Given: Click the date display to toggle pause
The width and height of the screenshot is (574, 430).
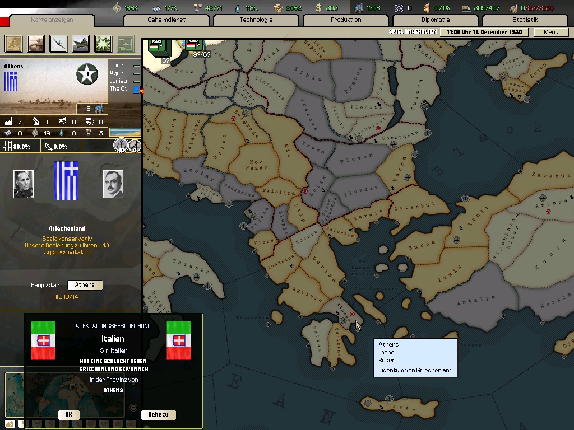Looking at the screenshot, I should click(x=484, y=32).
